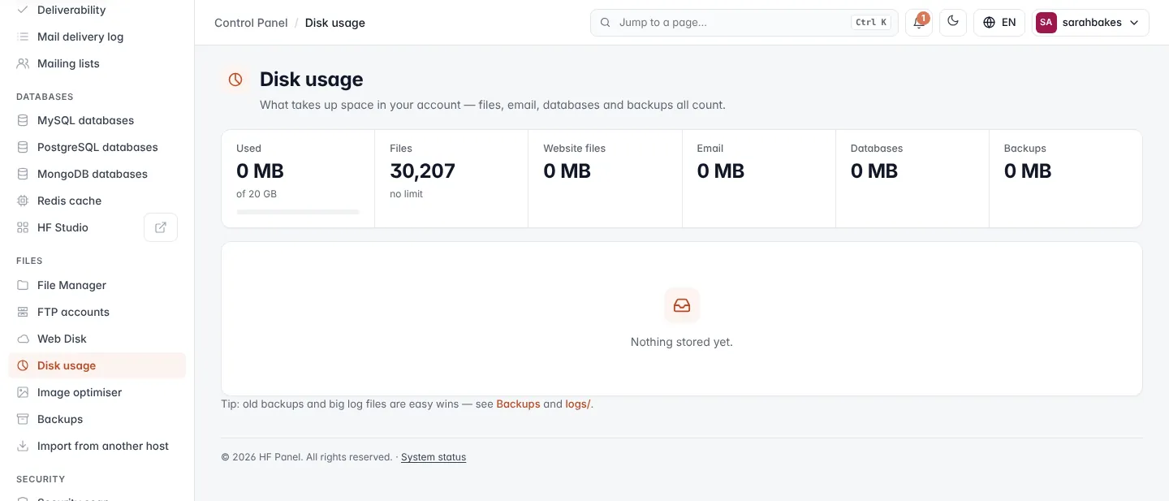Open MongoDB databases page
1169x501 pixels.
(x=97, y=174)
